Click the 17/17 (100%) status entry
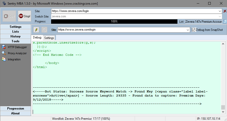This screenshot has width=227, height=121. [101, 118]
